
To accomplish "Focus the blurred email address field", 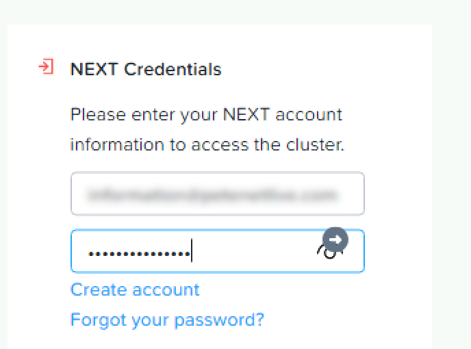I will 217,194.
